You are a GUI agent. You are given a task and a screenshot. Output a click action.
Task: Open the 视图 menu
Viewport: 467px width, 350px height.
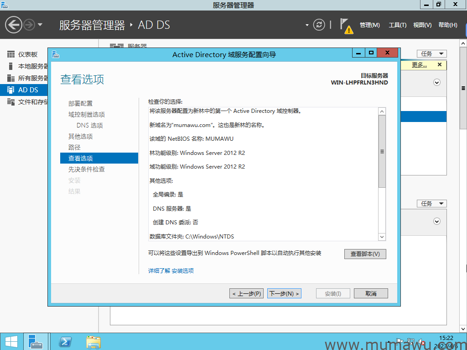(x=422, y=25)
